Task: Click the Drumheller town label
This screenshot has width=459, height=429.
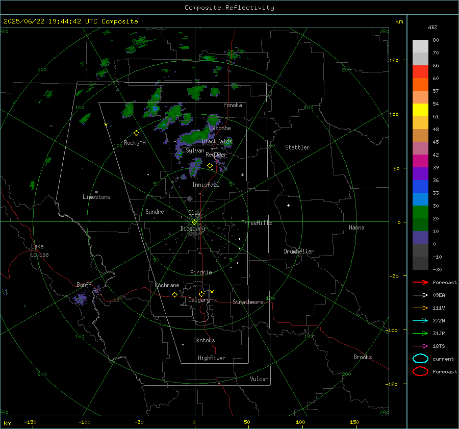Action: pyautogui.click(x=299, y=251)
